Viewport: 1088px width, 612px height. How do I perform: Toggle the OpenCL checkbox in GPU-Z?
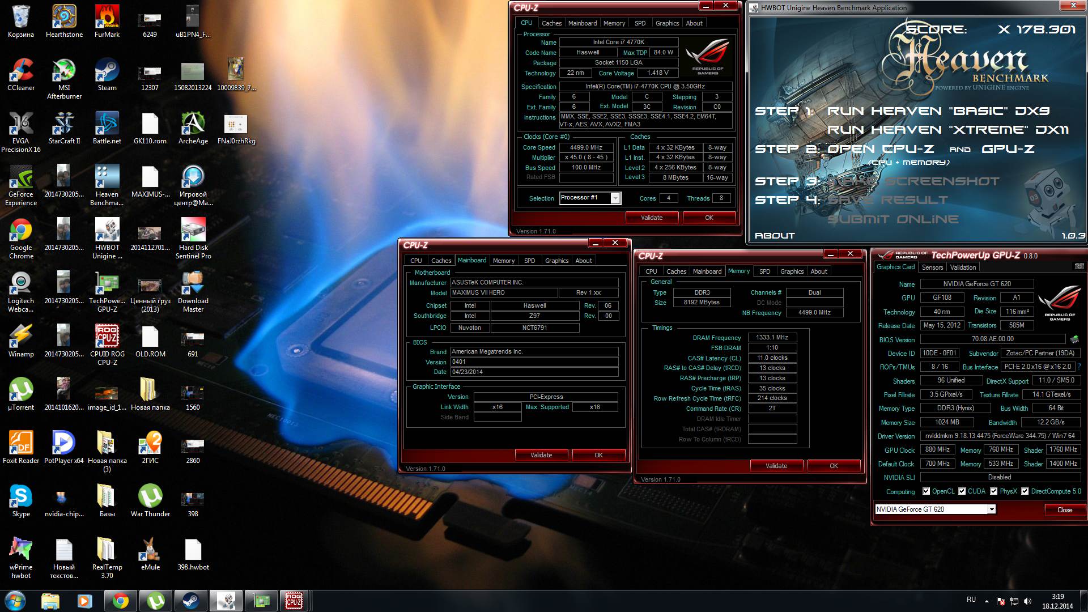tap(926, 491)
